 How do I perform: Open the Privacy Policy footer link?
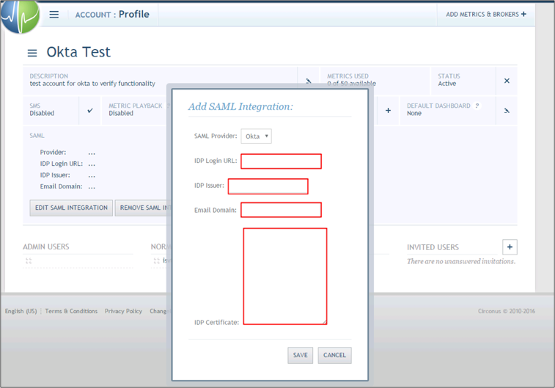pyautogui.click(x=123, y=311)
